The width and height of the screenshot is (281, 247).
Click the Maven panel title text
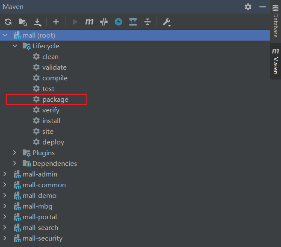[13, 7]
